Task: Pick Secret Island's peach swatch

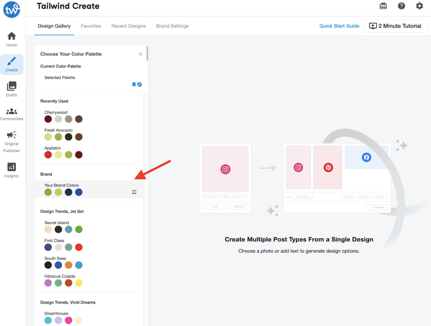Action: coord(48,229)
